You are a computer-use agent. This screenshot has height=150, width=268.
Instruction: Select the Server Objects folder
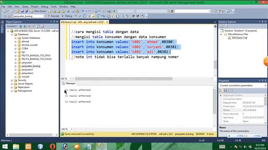(25, 84)
